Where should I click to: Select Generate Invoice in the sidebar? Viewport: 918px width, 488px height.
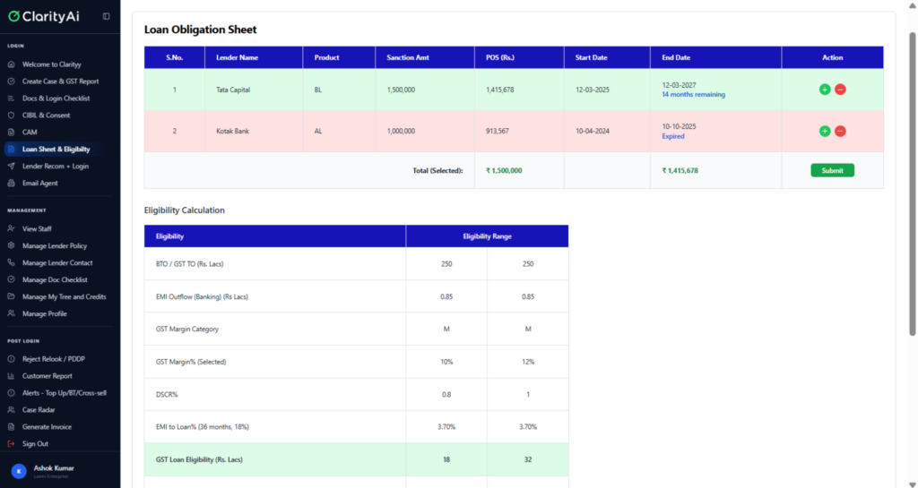click(47, 427)
